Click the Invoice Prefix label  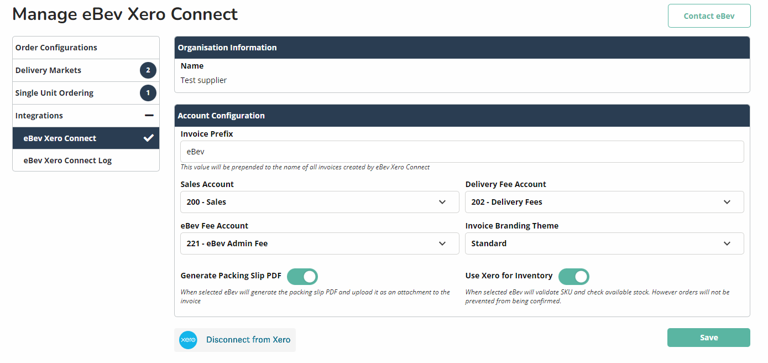click(x=207, y=134)
